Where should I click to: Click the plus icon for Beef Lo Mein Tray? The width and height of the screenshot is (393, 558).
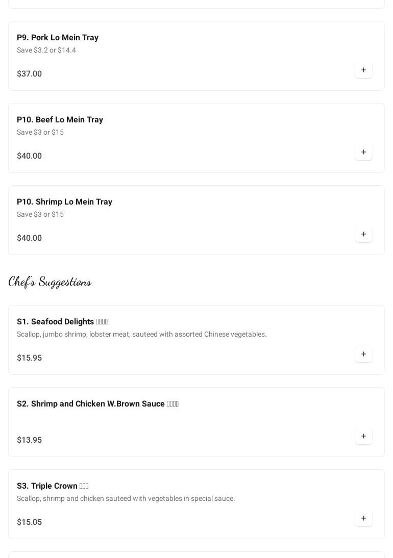[x=363, y=152]
